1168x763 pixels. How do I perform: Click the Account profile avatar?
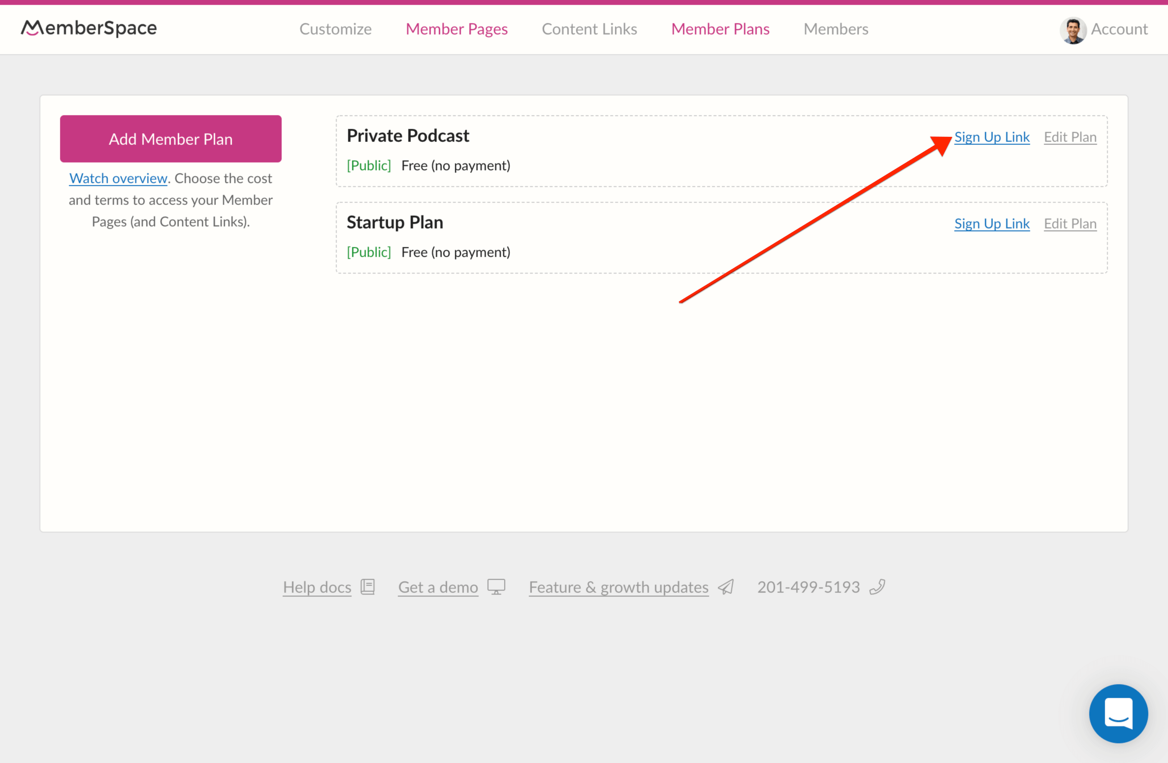pyautogui.click(x=1073, y=30)
